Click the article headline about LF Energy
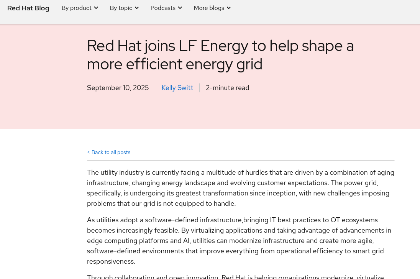 (220, 55)
